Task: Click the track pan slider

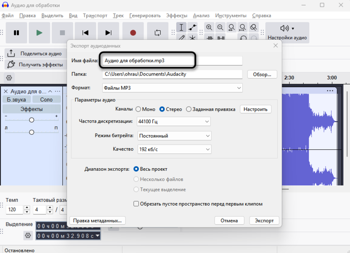Action: click(31, 132)
